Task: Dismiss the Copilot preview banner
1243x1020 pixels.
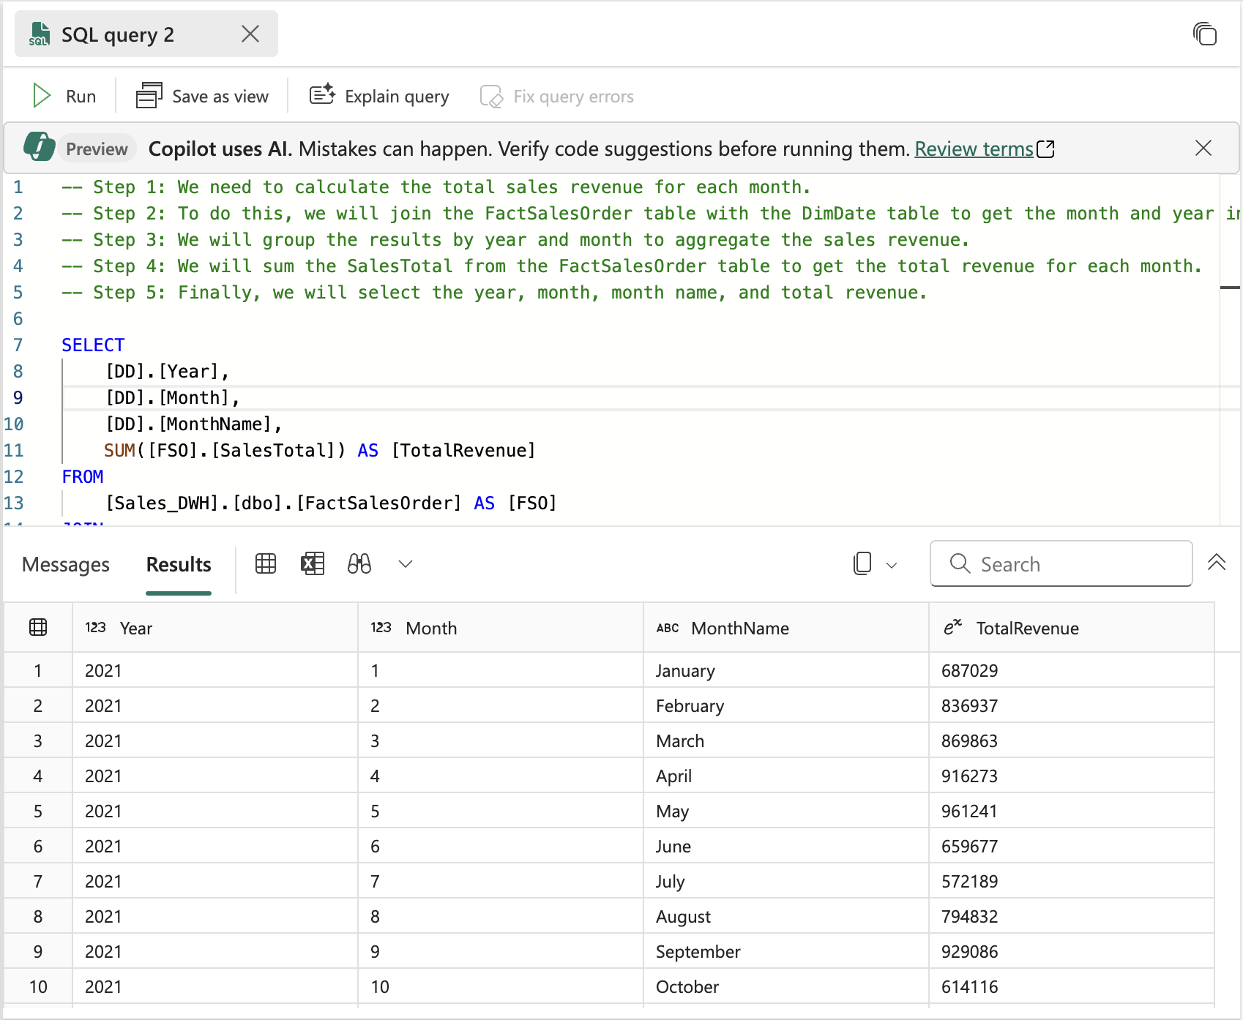Action: [x=1203, y=148]
